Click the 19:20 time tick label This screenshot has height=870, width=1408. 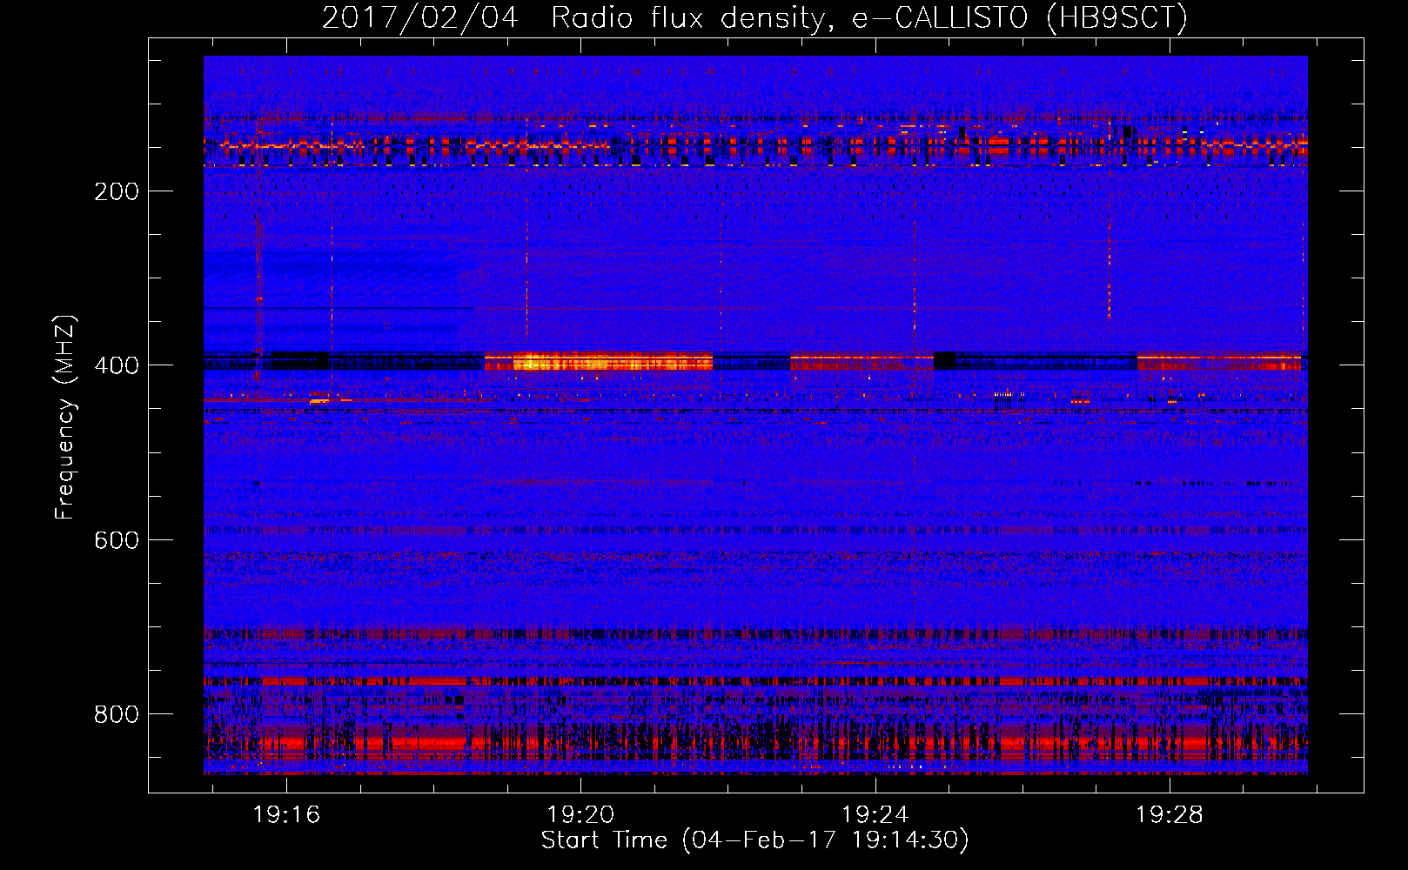580,814
